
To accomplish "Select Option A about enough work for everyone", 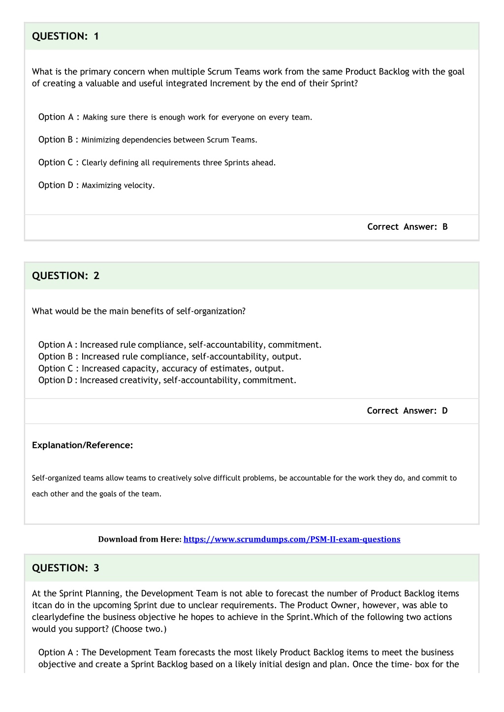I will point(175,117).
